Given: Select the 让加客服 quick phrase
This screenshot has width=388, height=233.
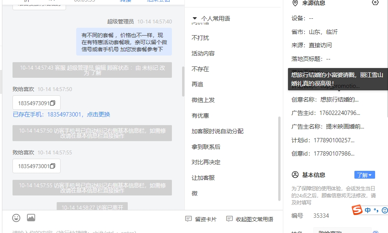Looking at the screenshot, I should [x=203, y=177].
